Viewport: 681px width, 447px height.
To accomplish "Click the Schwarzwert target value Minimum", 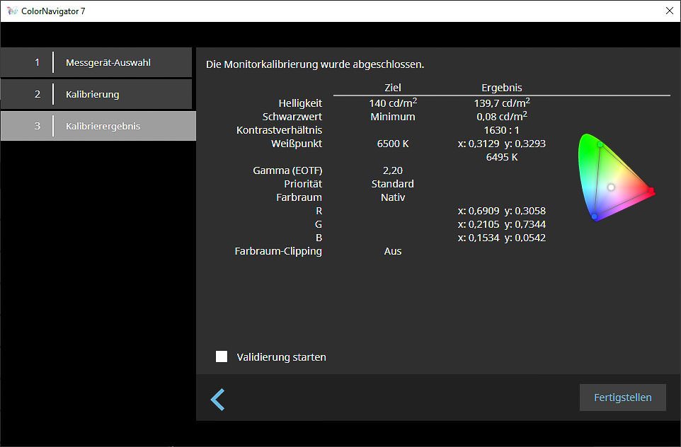I will point(393,117).
